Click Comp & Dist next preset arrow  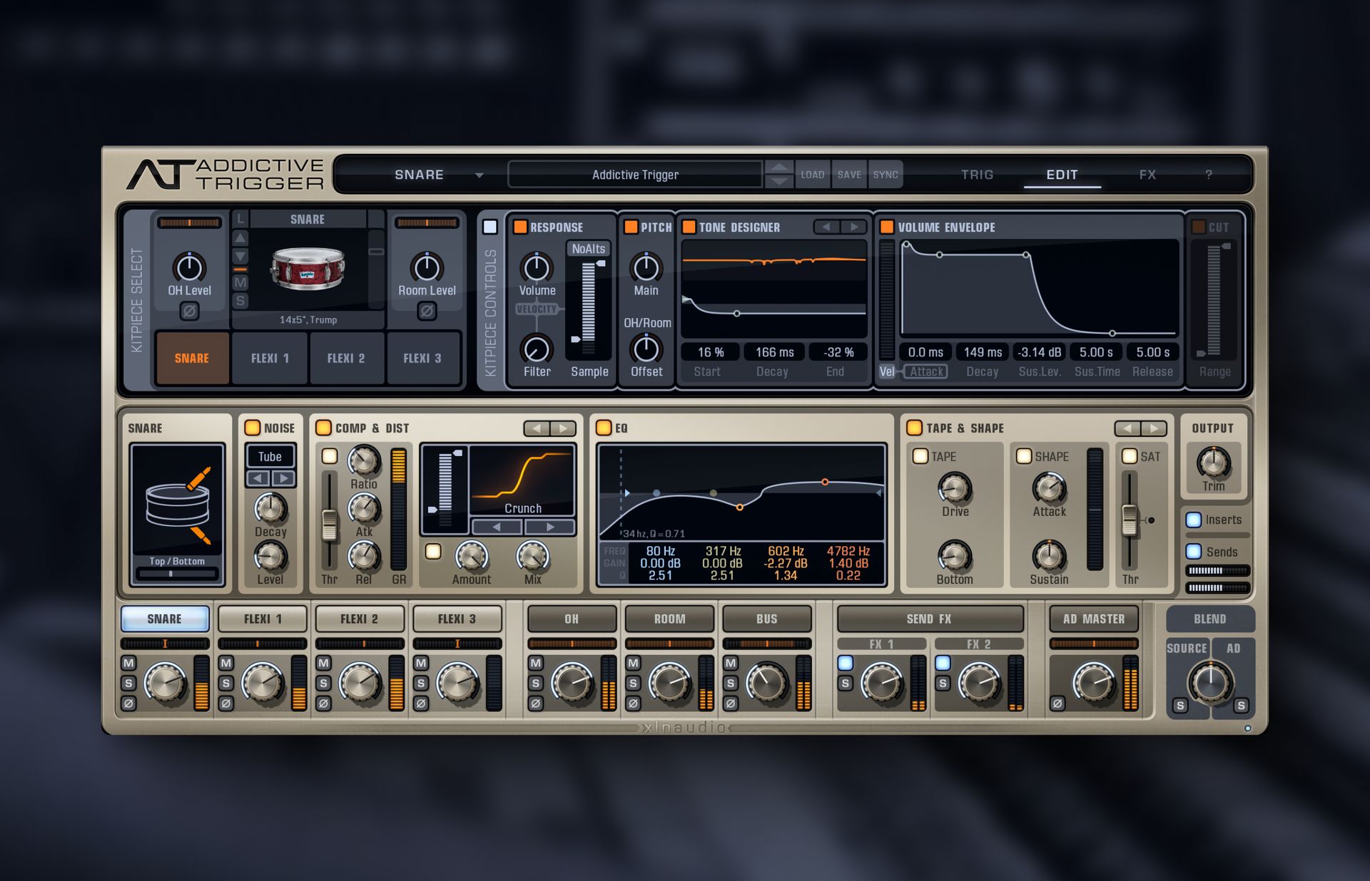[x=563, y=428]
